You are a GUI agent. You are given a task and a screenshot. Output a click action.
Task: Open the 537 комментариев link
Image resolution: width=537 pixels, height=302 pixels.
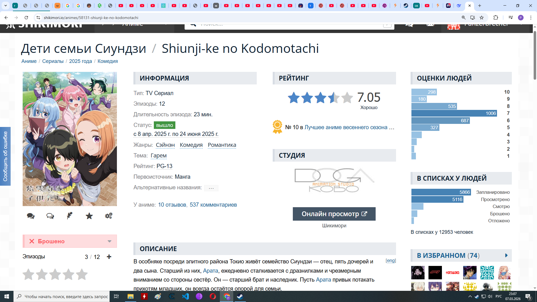tap(213, 205)
